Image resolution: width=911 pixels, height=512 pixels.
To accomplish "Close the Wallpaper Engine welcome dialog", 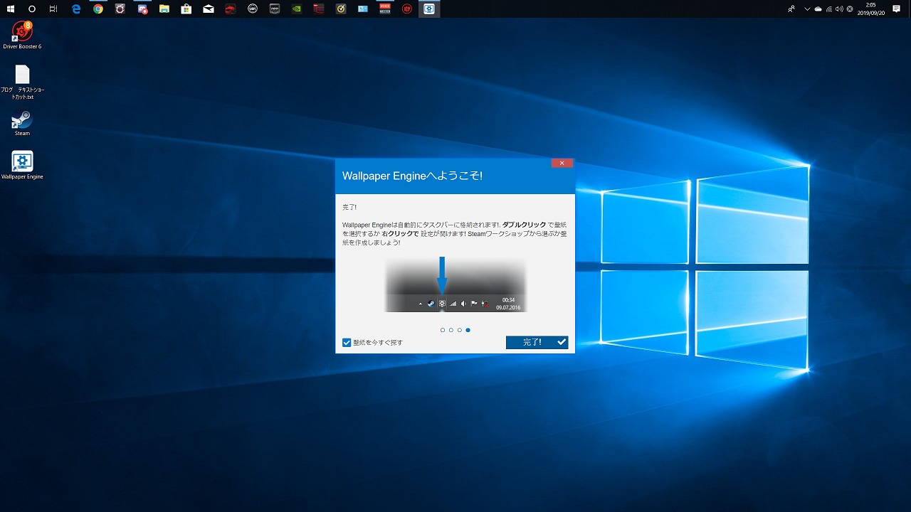I will (562, 163).
